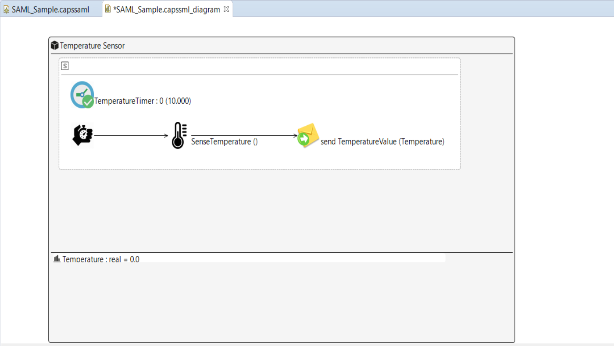Viewport: 614px width, 346px height.
Task: Switch to the SAML_Sample.capssaml tab
Action: coord(50,10)
